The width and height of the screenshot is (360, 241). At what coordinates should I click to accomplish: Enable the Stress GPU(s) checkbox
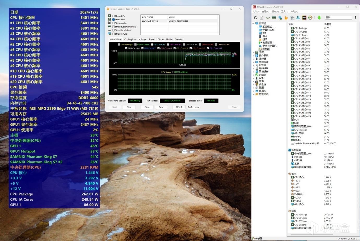tap(114, 34)
